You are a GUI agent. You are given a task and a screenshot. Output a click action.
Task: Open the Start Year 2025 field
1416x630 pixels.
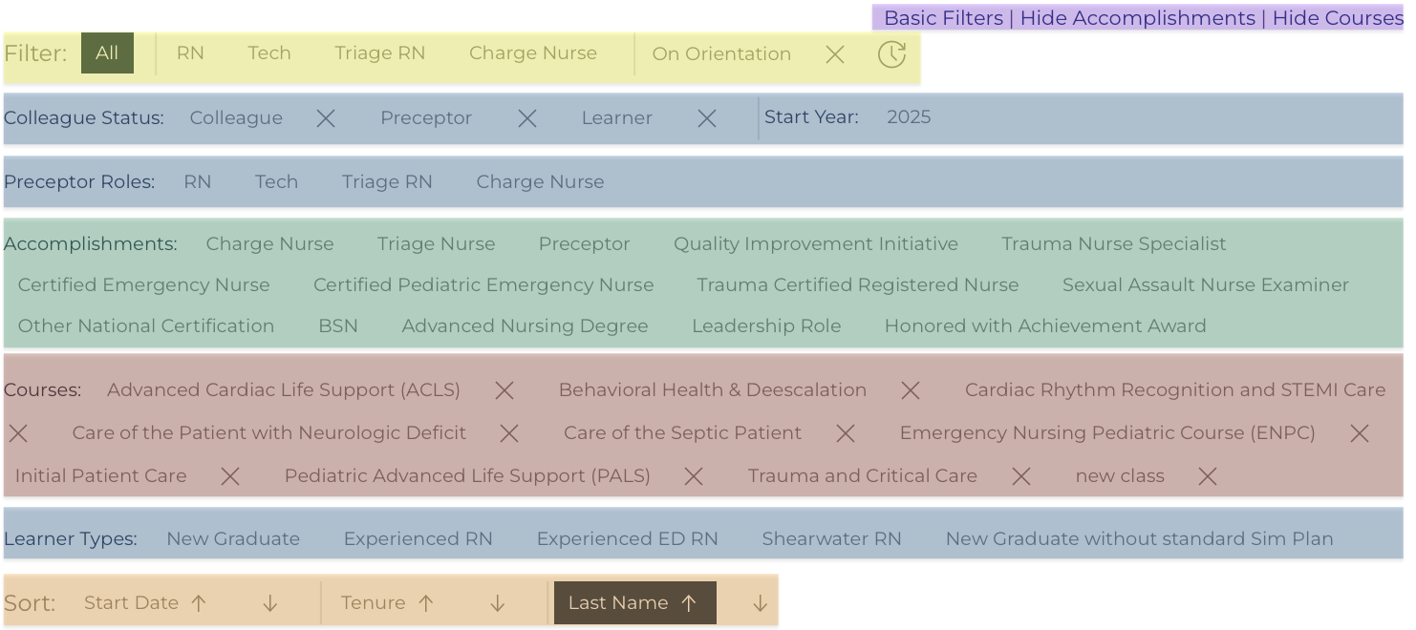pyautogui.click(x=909, y=117)
